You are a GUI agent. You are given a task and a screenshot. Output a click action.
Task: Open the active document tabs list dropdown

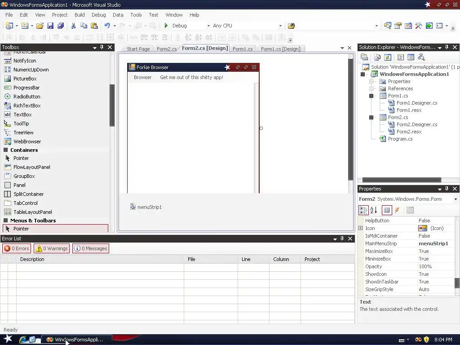click(342, 48)
